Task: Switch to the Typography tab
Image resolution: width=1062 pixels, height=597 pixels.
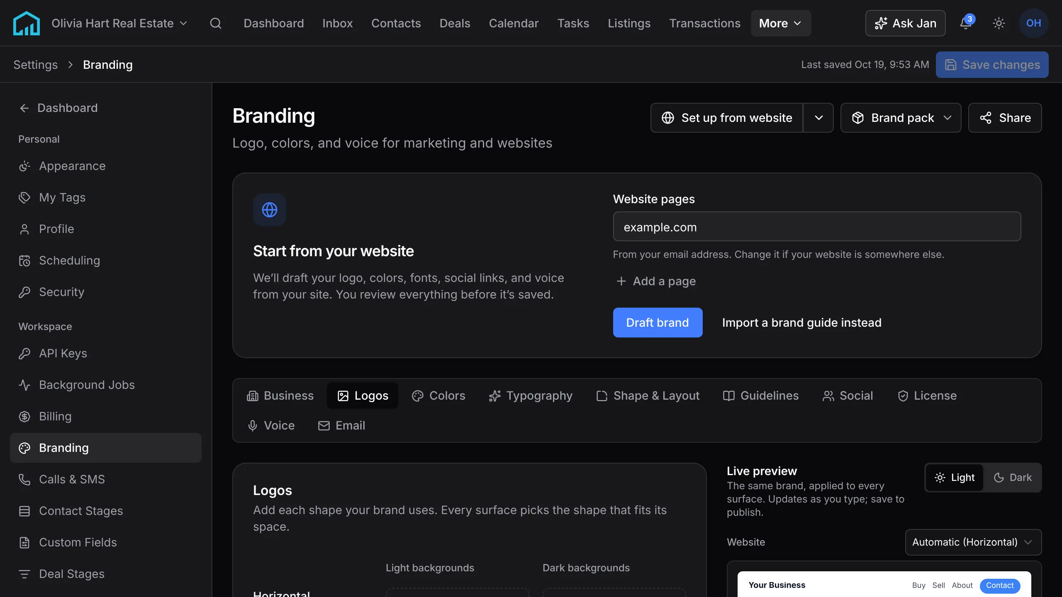Action: click(530, 396)
